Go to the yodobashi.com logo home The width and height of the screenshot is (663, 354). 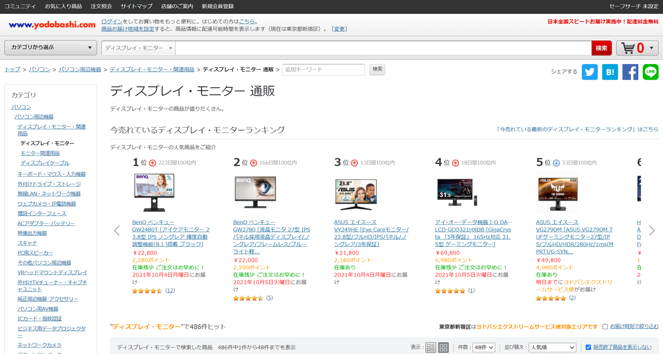[52, 25]
